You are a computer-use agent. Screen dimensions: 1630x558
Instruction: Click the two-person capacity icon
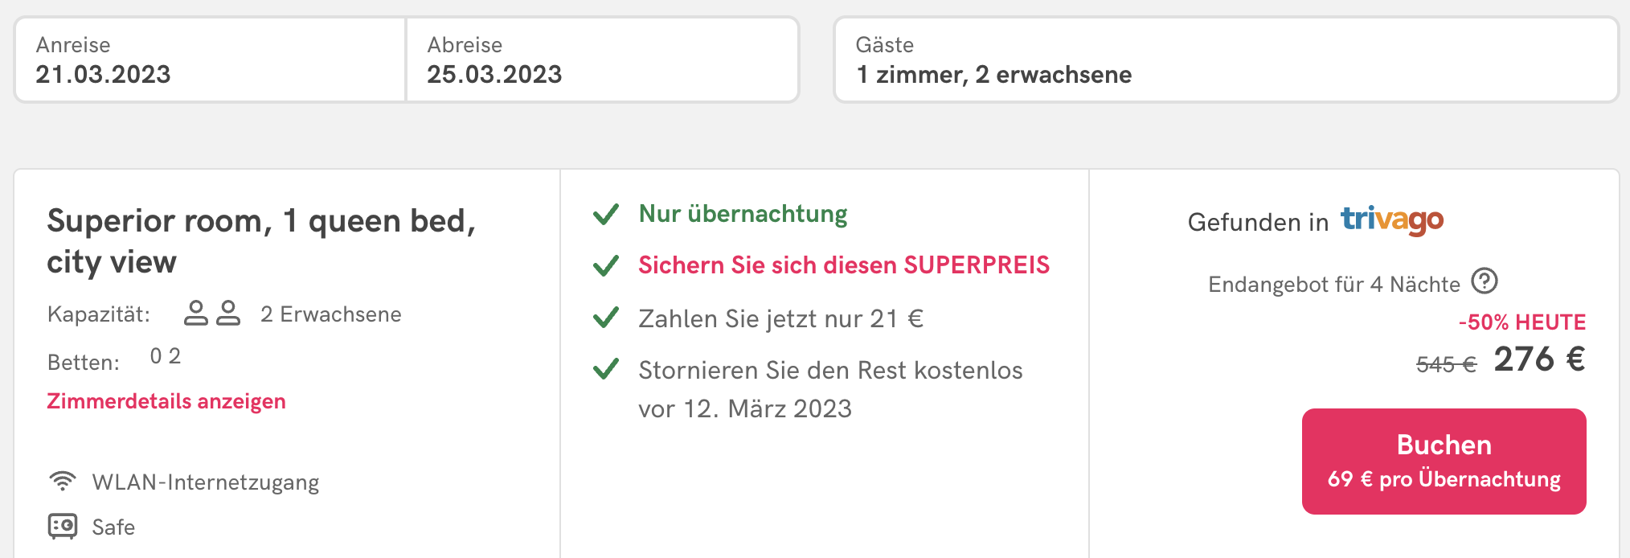pyautogui.click(x=212, y=313)
